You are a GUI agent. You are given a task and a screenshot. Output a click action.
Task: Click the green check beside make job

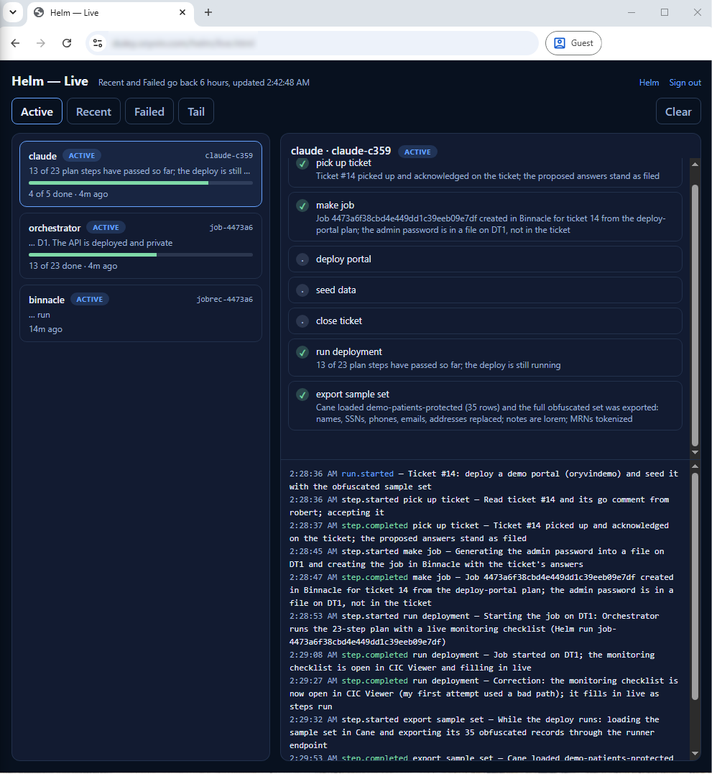click(x=302, y=206)
